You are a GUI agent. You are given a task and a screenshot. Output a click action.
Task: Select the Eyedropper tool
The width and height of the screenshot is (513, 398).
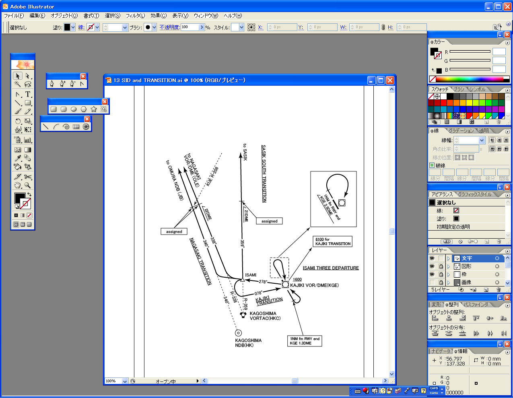click(x=18, y=158)
